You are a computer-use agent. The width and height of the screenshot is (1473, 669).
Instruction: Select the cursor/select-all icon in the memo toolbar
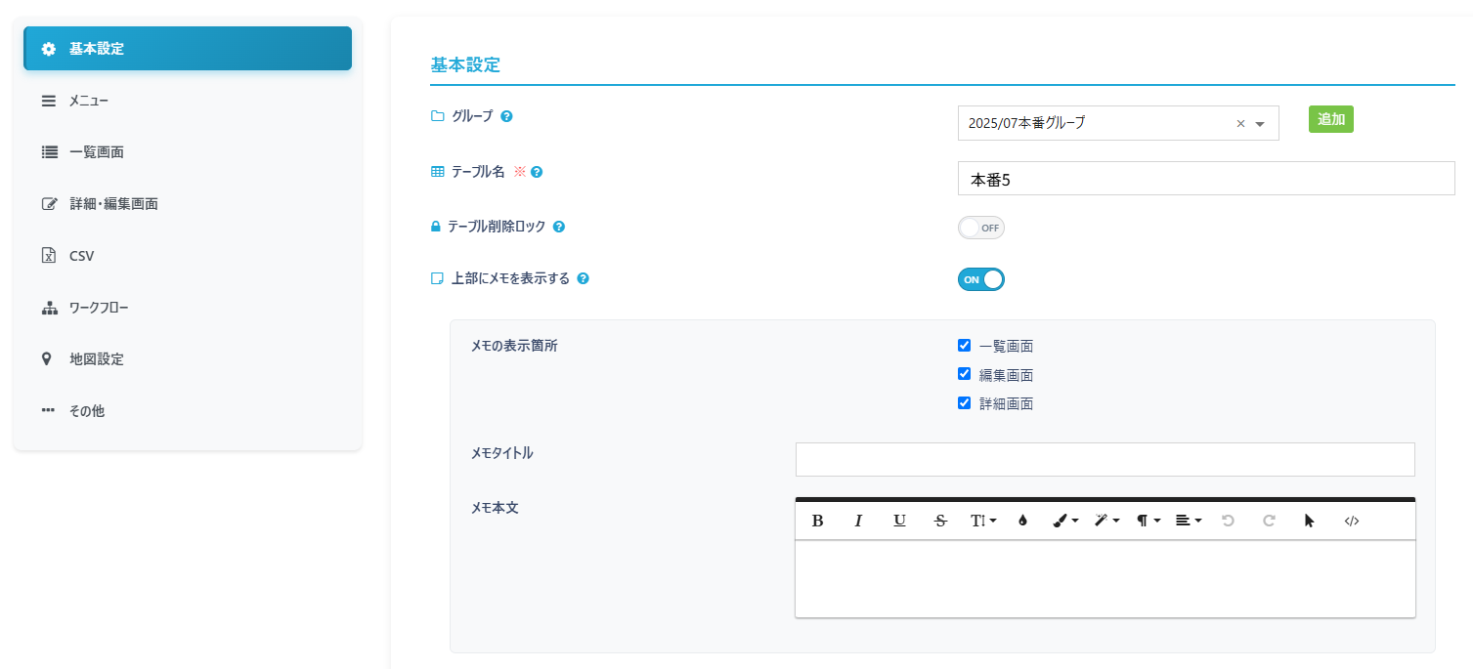point(1309,521)
